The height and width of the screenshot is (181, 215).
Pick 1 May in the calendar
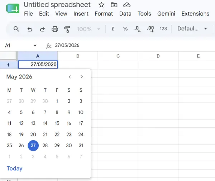click(x=57, y=101)
